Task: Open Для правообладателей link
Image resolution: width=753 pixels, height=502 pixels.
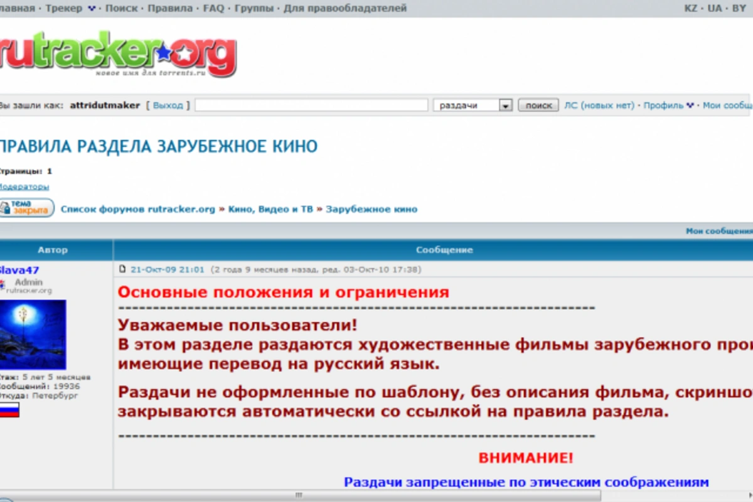Action: (x=345, y=8)
